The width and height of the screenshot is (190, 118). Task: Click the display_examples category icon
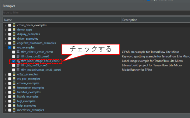[x=14, y=34]
